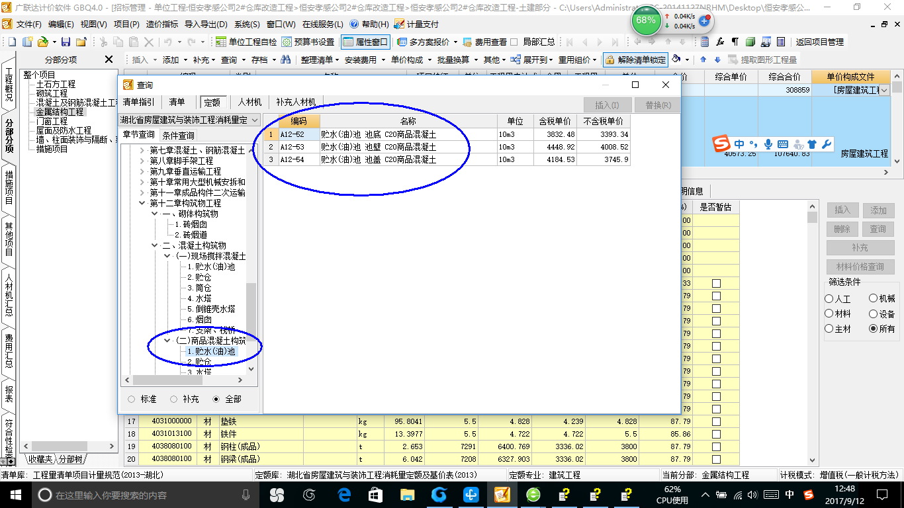Viewport: 904px width, 508px height.
Task: Click the blue Save disk icon
Action: pos(67,42)
